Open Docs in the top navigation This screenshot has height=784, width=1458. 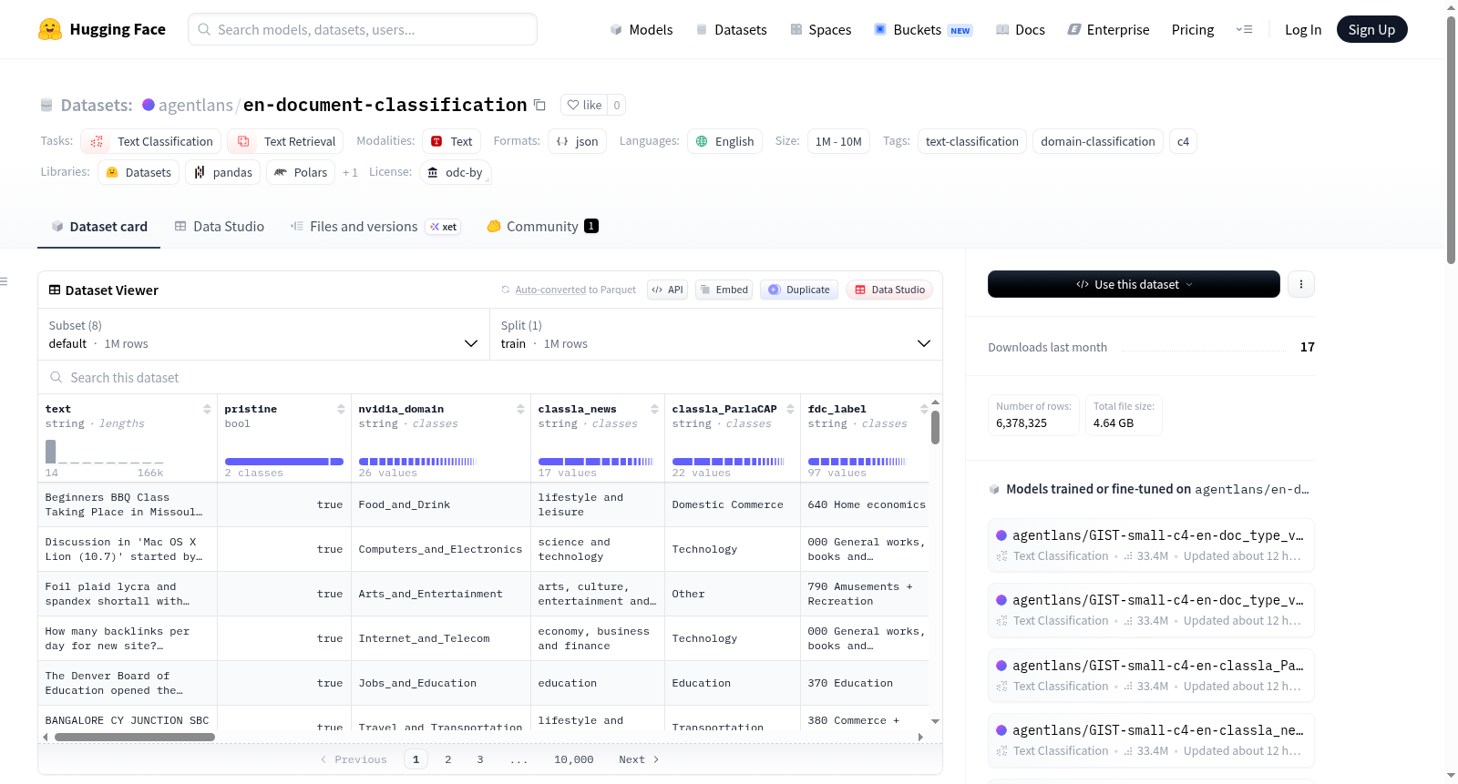(x=1021, y=30)
